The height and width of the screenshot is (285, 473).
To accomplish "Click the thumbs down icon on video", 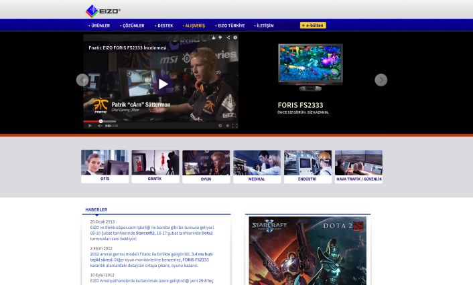I will click(x=220, y=37).
